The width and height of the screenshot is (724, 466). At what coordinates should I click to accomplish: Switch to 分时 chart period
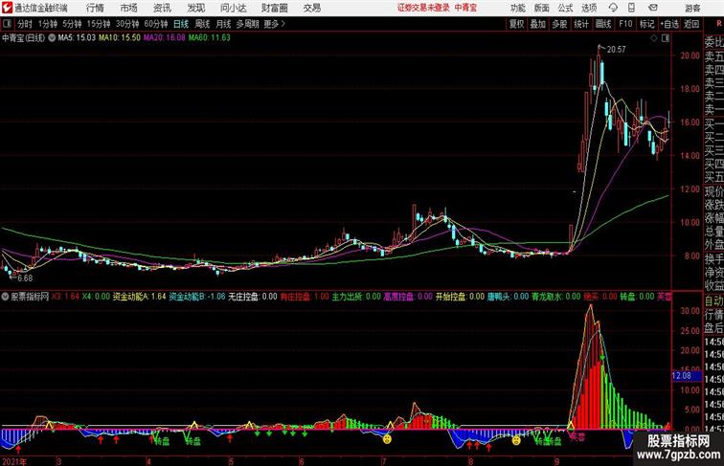pyautogui.click(x=25, y=24)
